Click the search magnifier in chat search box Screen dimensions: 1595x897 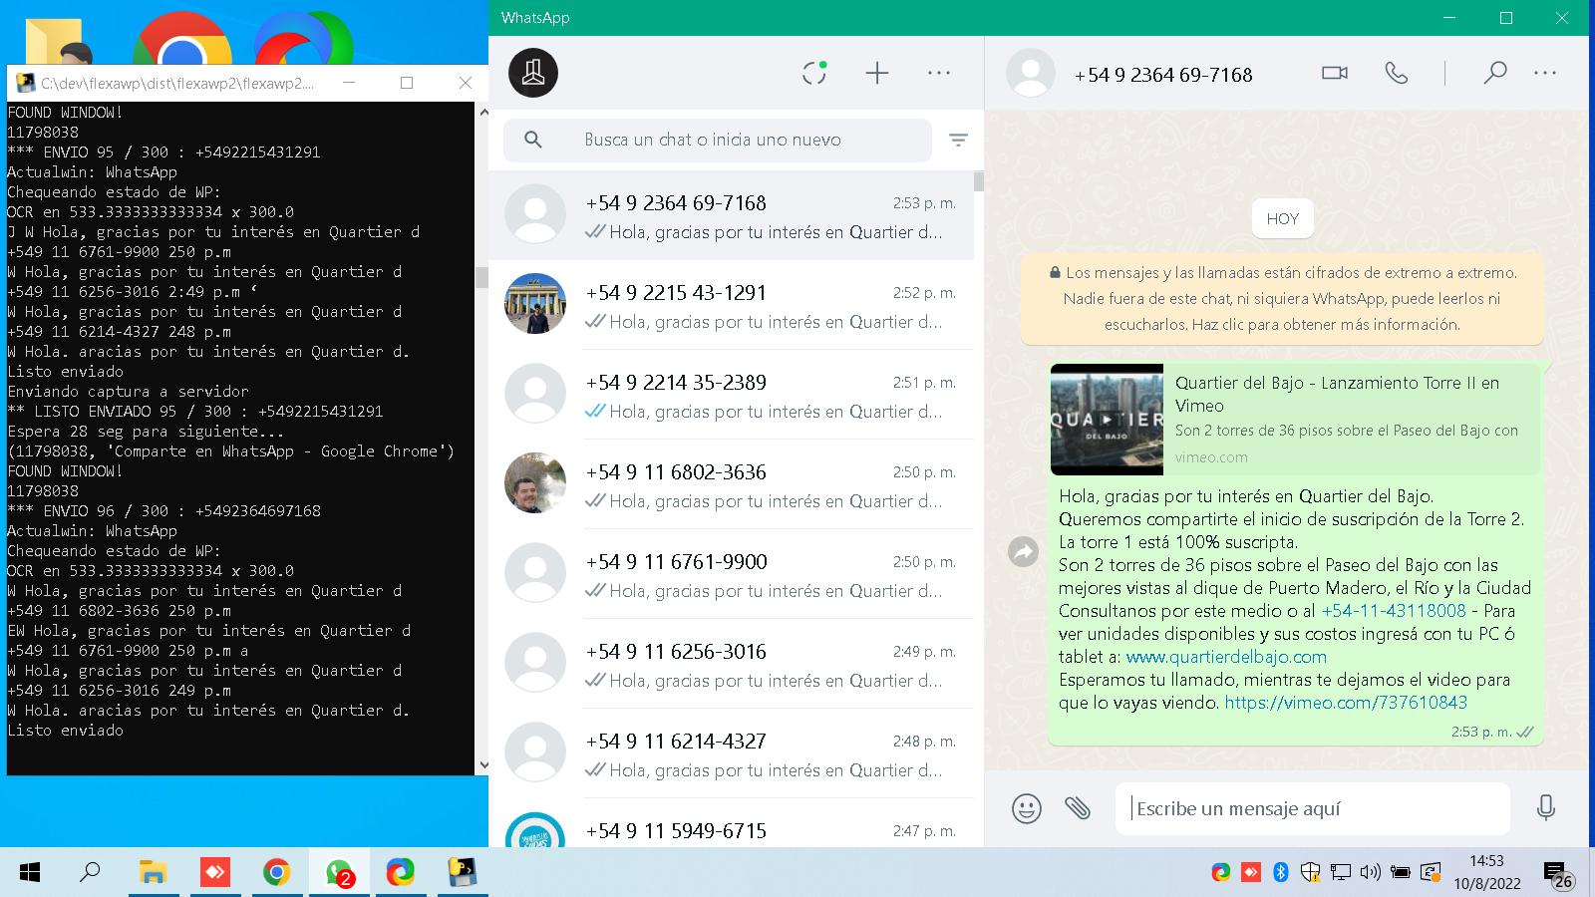coord(533,140)
